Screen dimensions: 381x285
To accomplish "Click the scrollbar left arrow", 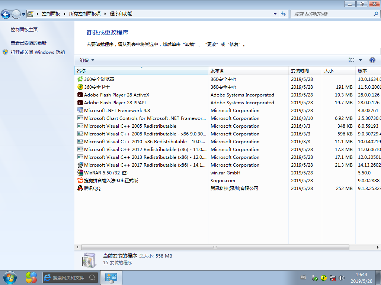I will (x=77, y=247).
